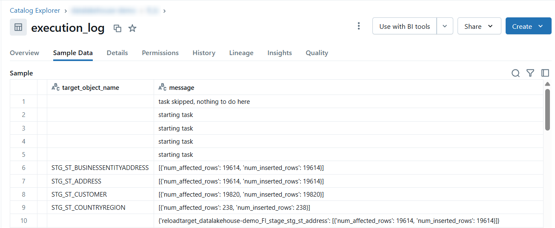
Task: Switch to the Overview tab
Action: pyautogui.click(x=24, y=53)
